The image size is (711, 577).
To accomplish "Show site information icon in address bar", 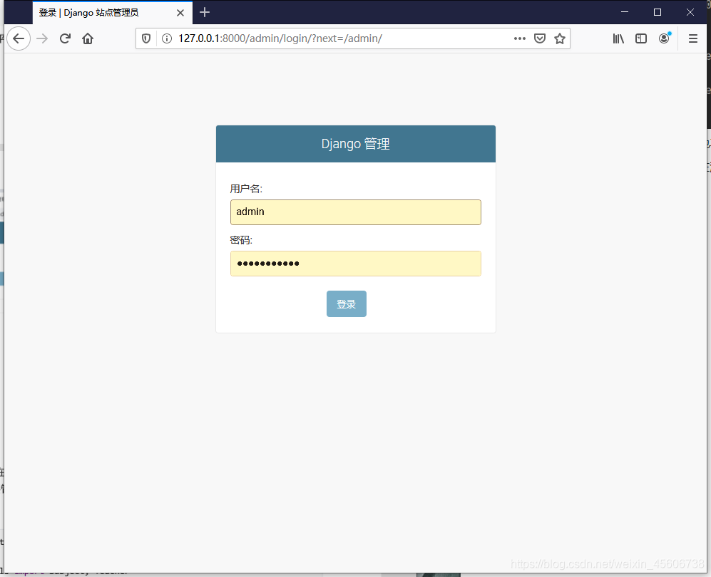I will pos(167,38).
